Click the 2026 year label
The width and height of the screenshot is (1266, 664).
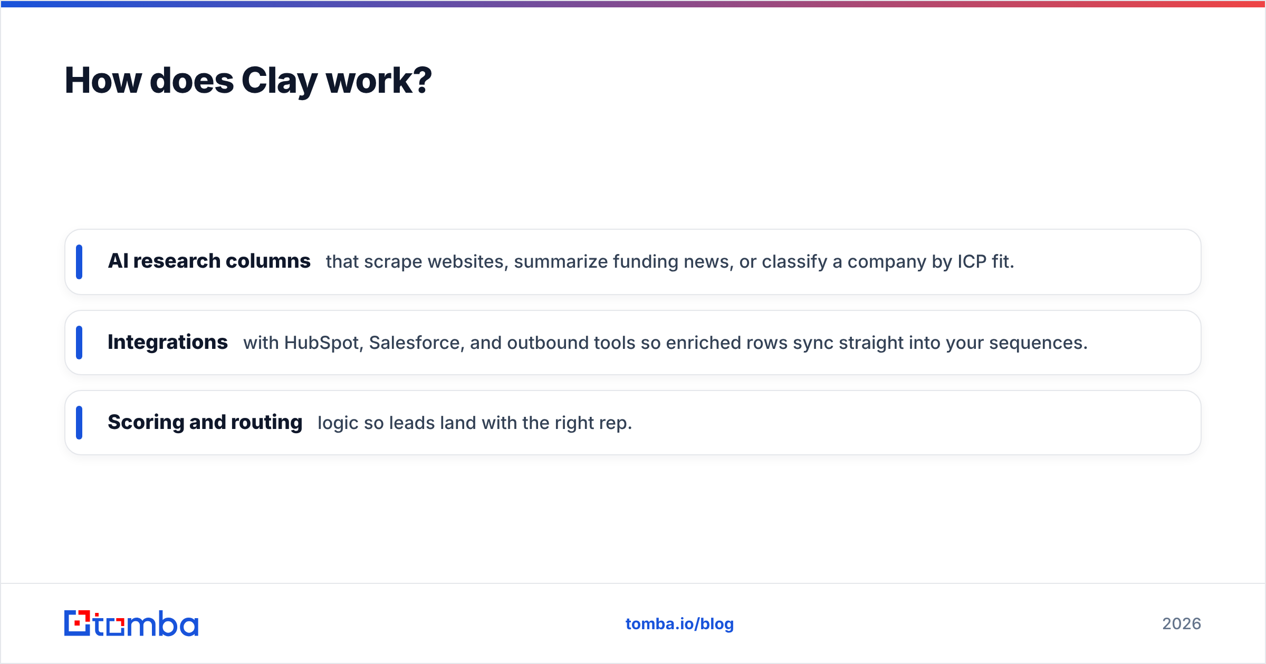click(1182, 624)
